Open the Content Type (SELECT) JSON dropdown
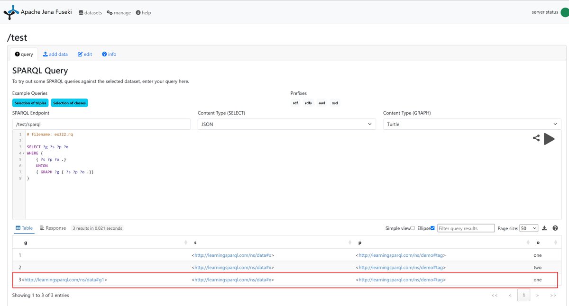 pos(286,124)
